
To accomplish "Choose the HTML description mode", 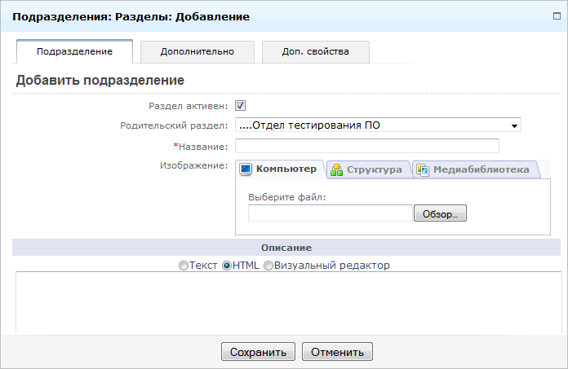I will tap(228, 266).
